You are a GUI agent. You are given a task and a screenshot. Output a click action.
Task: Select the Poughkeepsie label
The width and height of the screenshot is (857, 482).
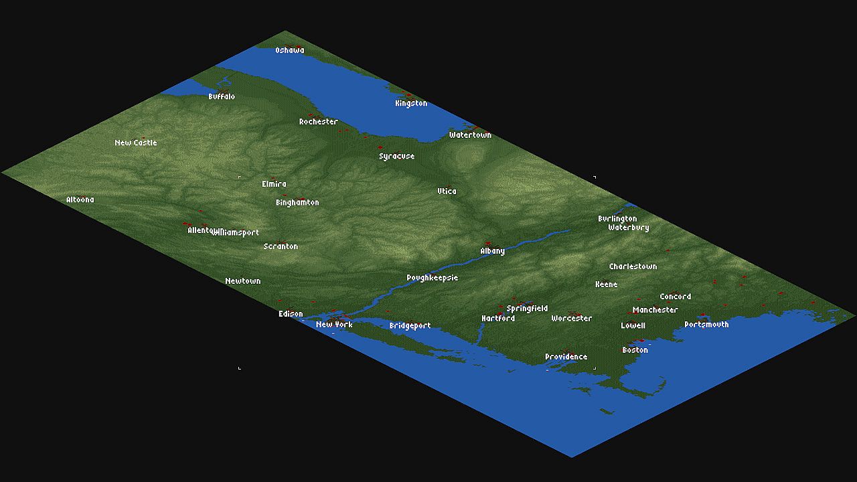[433, 278]
